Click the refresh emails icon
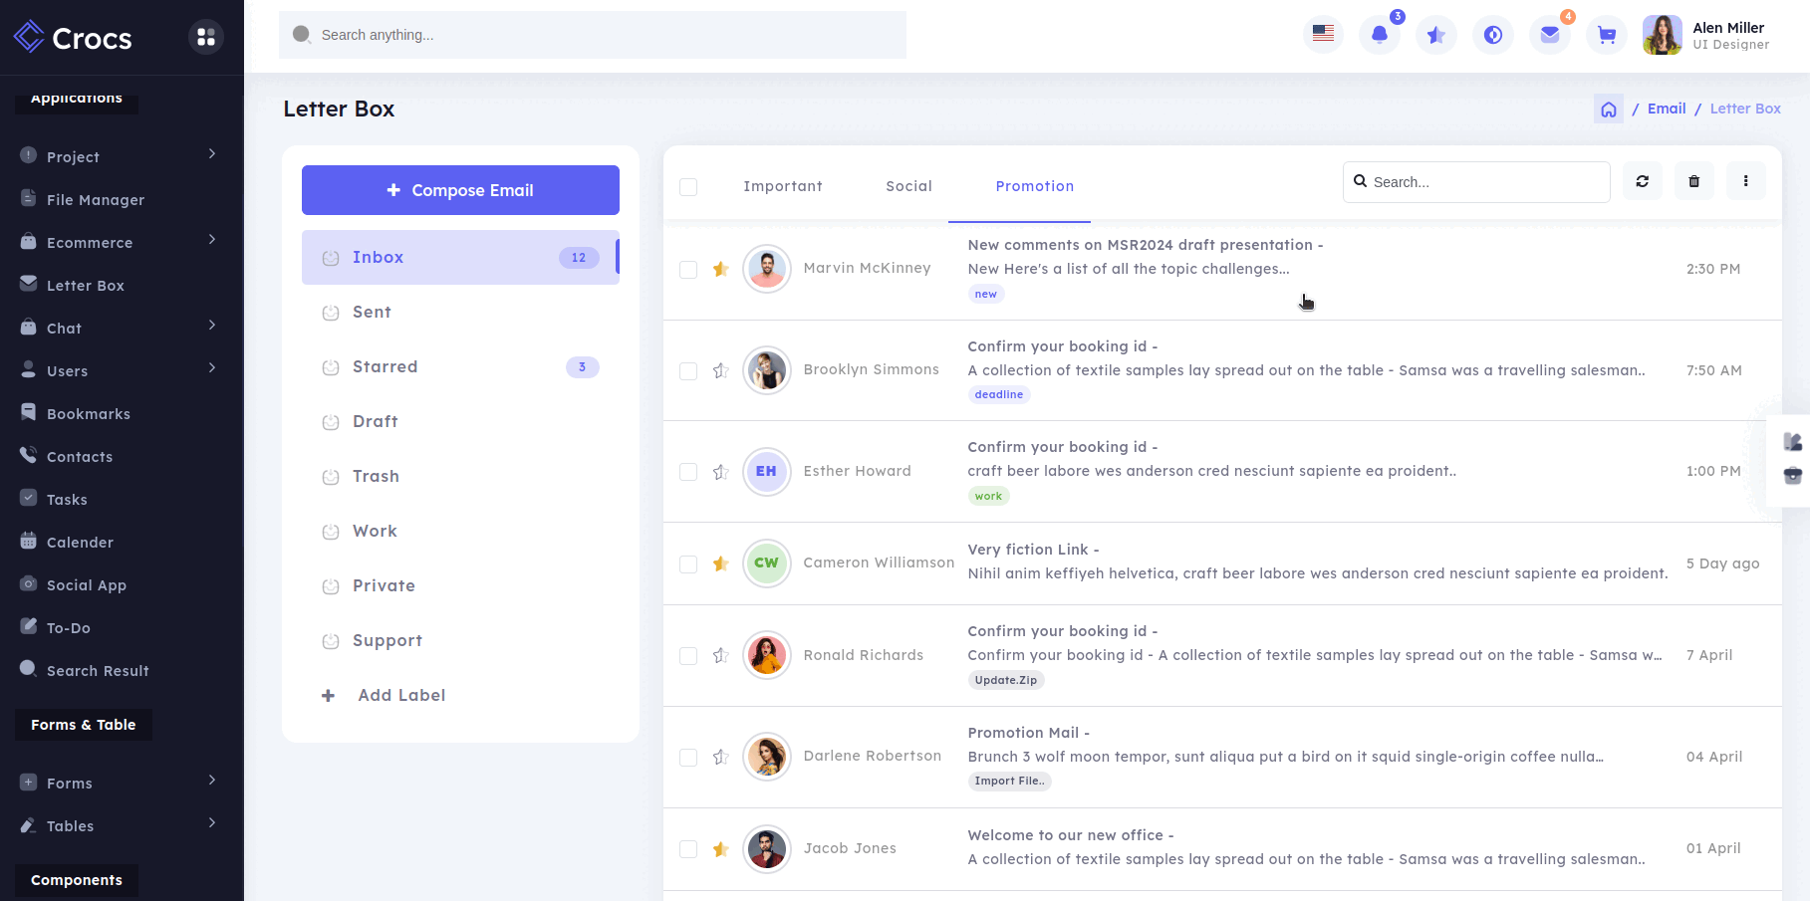Image resolution: width=1810 pixels, height=901 pixels. (1642, 181)
